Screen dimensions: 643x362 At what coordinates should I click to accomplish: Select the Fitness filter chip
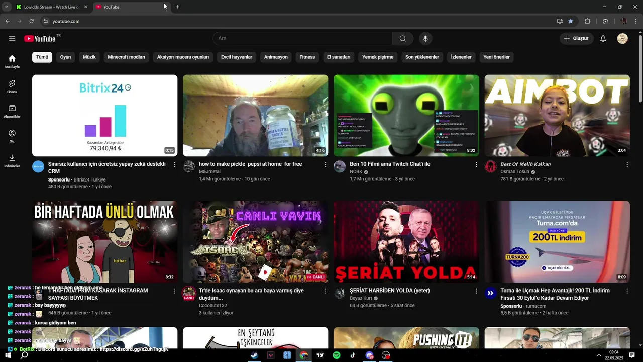307,57
